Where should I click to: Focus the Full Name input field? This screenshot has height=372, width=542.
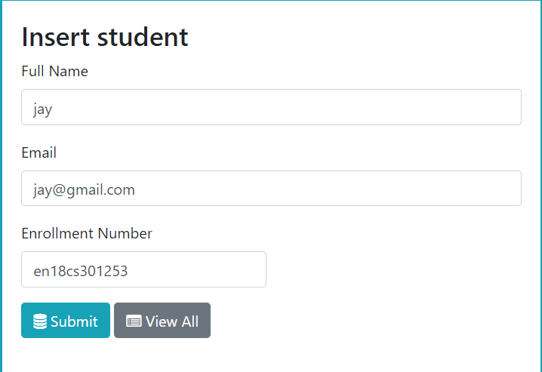click(x=271, y=107)
